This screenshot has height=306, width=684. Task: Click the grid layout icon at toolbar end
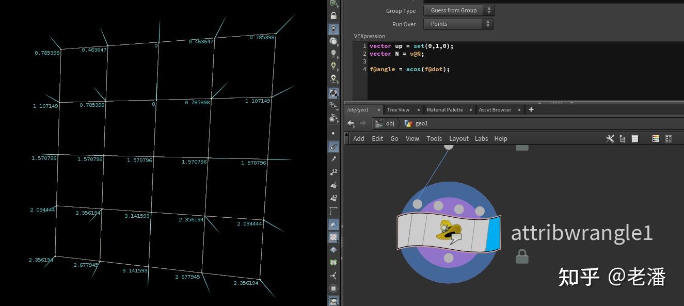point(669,139)
